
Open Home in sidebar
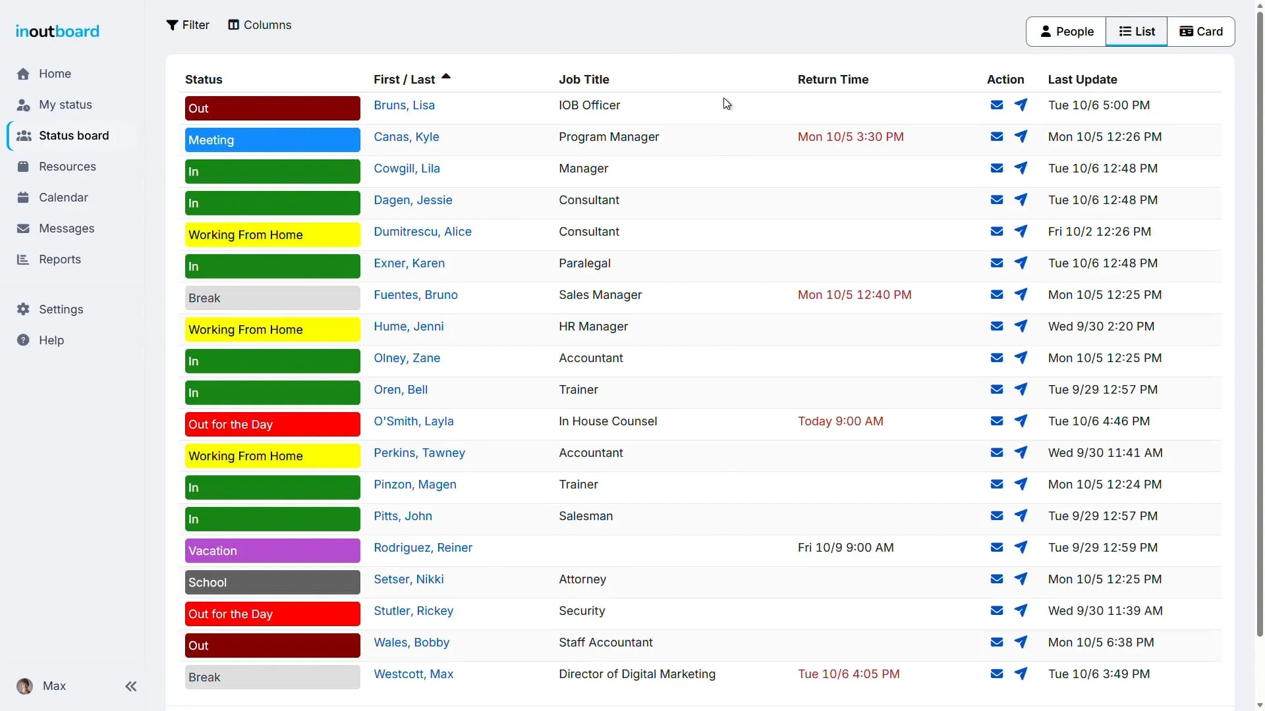pyautogui.click(x=44, y=74)
